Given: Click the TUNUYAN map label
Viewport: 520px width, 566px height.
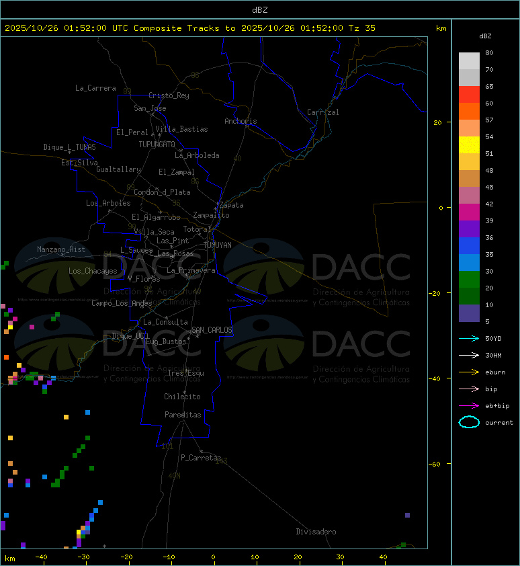Looking at the screenshot, I should click(218, 245).
